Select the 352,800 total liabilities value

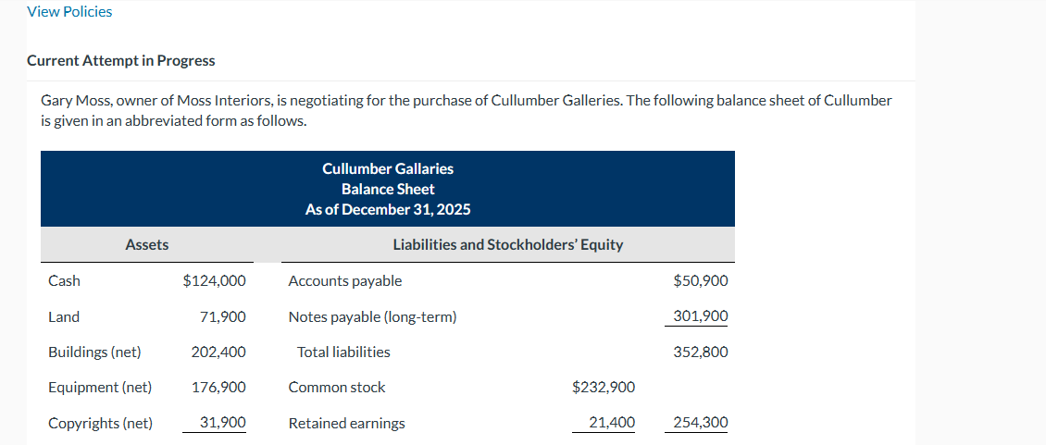(701, 352)
